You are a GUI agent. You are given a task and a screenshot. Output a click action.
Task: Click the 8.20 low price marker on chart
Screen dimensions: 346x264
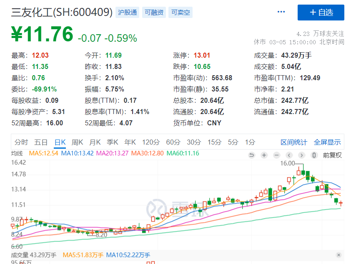click(x=101, y=235)
